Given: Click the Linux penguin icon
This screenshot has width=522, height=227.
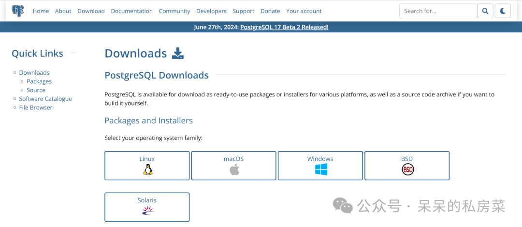Looking at the screenshot, I should tap(147, 169).
